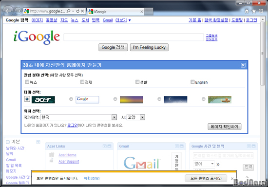Click the acer theme thumbnail
The height and width of the screenshot is (187, 268).
pyautogui.click(x=43, y=99)
